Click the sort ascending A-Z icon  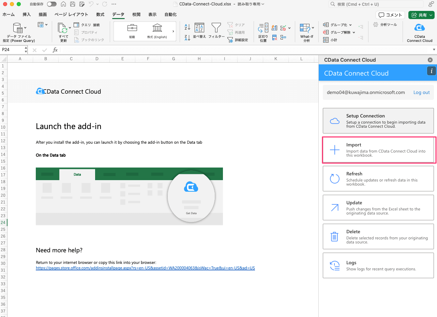[187, 27]
